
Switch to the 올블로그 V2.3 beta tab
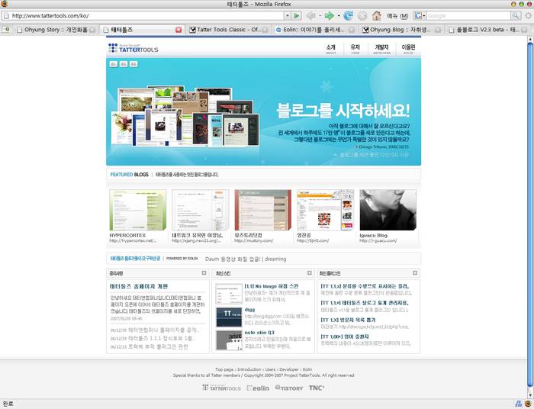pos(487,30)
